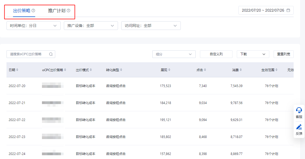This screenshot has height=159, width=305.
Task: Open 反馈 feedback pencil icon
Action: pos(299,127)
